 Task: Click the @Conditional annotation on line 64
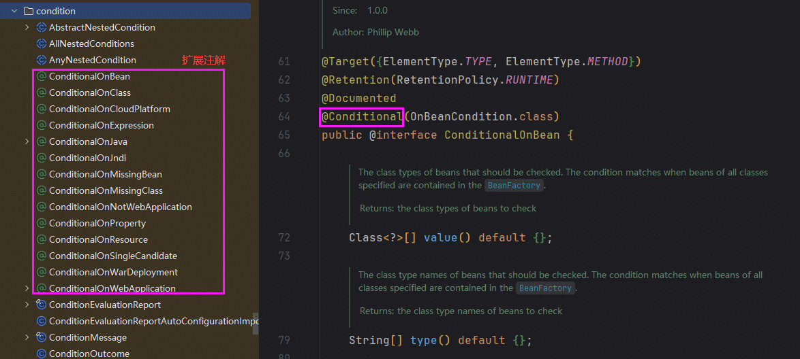(363, 117)
